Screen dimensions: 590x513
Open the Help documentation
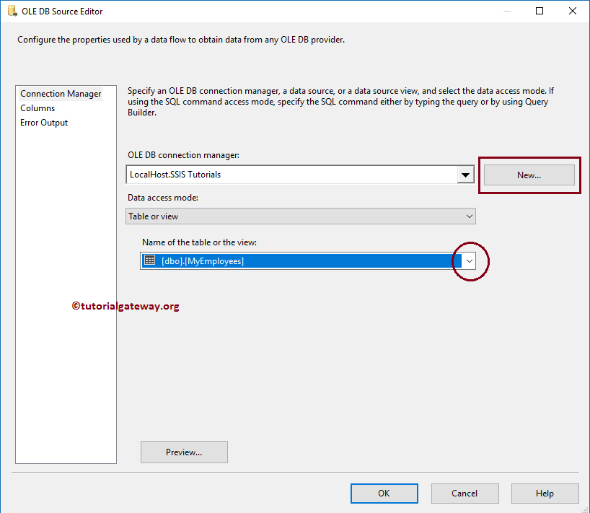click(x=545, y=493)
